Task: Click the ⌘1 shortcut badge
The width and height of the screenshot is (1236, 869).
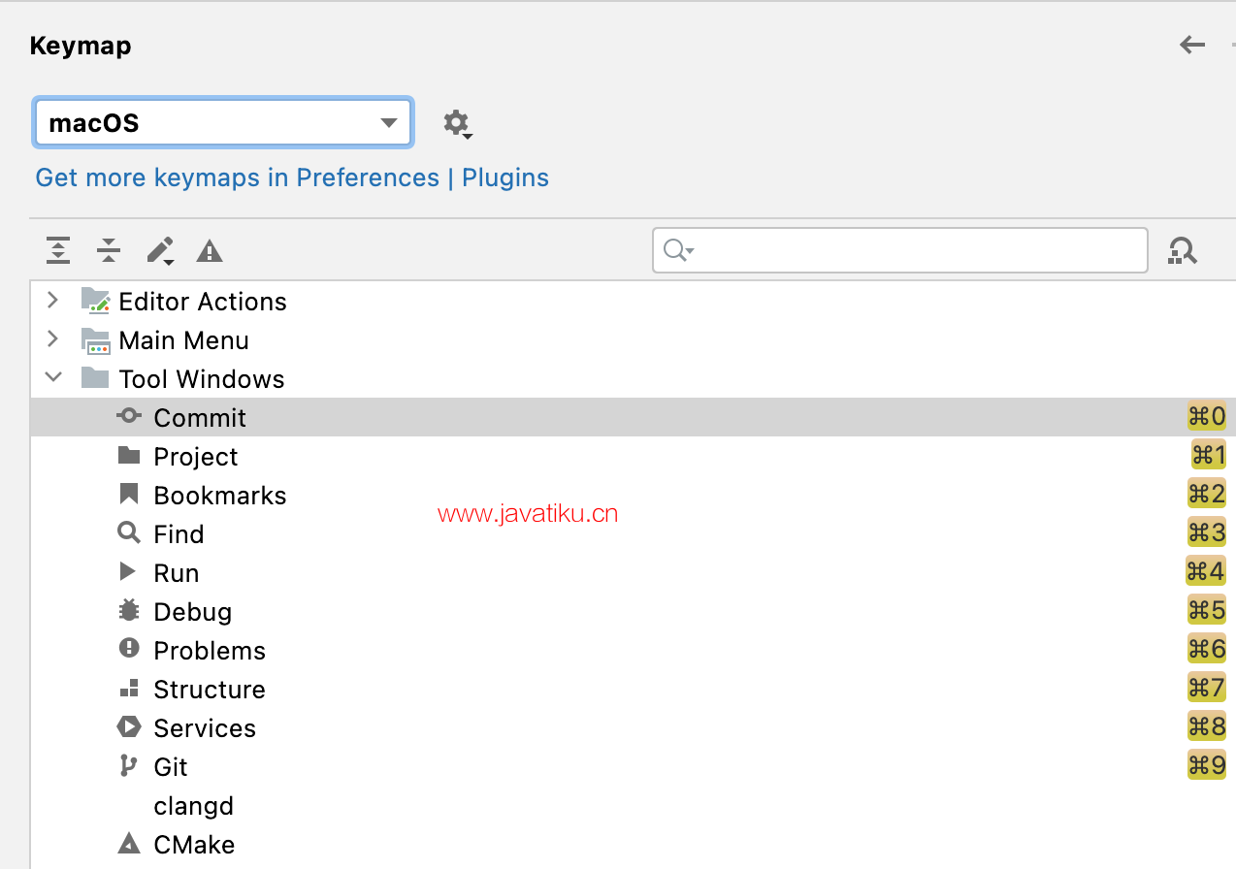Action: (x=1209, y=455)
